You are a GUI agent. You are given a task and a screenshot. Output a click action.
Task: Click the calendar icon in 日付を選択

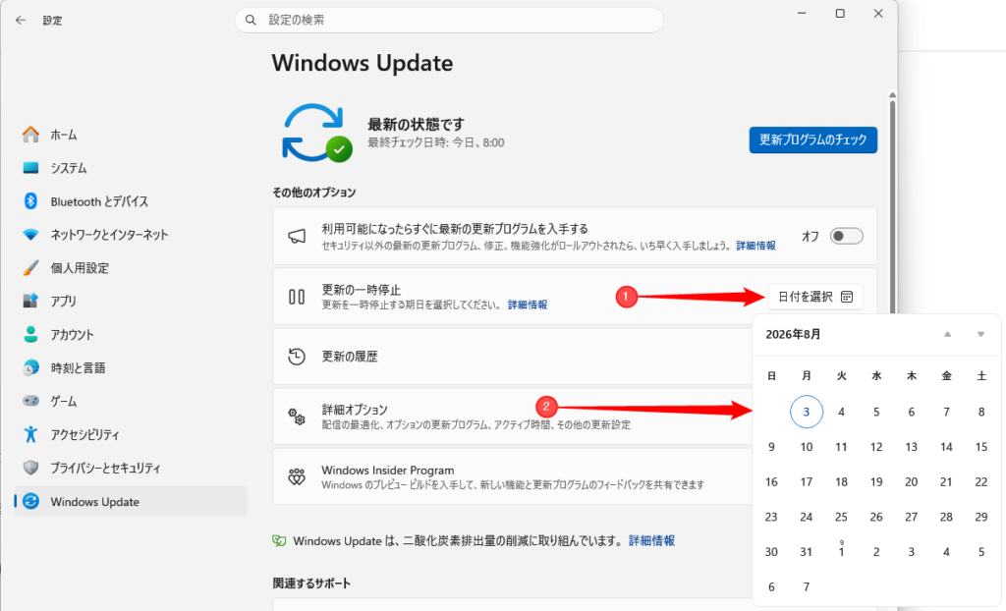(x=847, y=297)
